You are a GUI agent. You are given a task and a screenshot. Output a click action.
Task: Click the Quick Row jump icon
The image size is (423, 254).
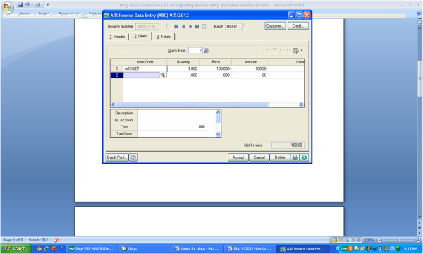206,51
